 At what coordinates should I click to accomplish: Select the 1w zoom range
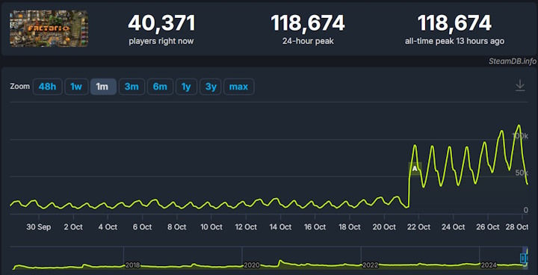(76, 87)
